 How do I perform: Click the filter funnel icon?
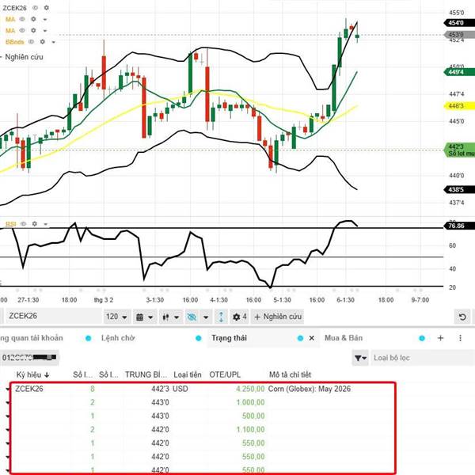pyautogui.click(x=359, y=359)
